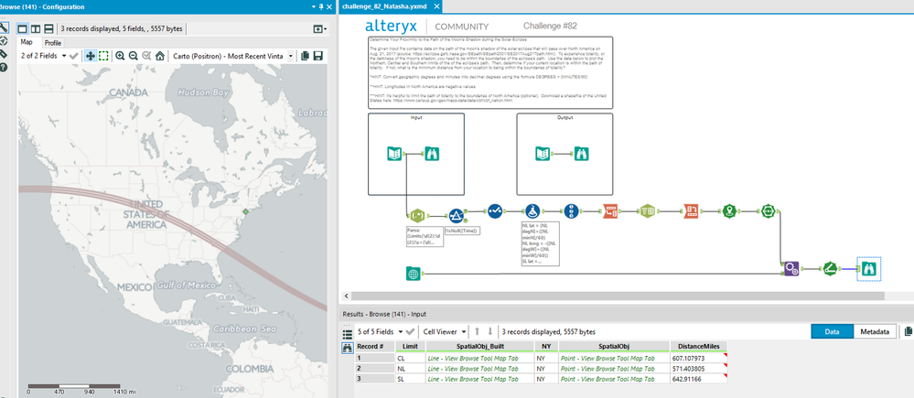Open the wrench configuration icon in sidebar
This screenshot has width=914, height=398.
[x=4, y=27]
